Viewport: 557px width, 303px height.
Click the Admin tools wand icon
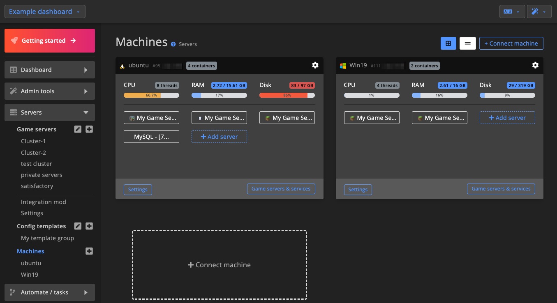pyautogui.click(x=13, y=91)
